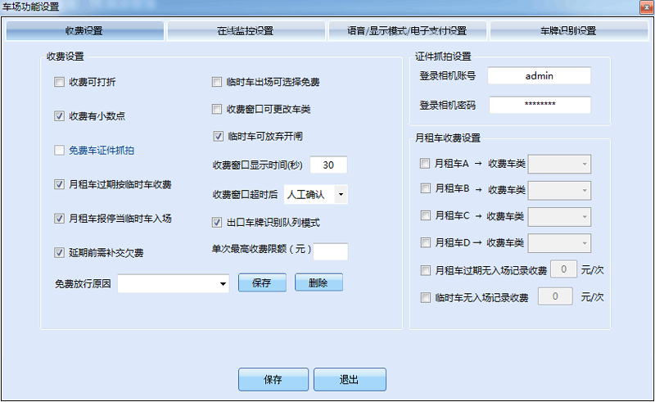Click the bottom 保存 button
Viewport: 655px width, 402px height.
click(x=273, y=380)
